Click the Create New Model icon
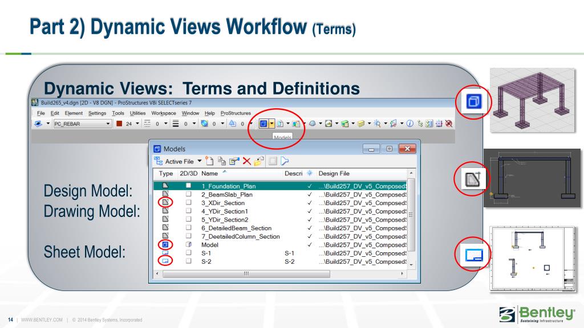The height and width of the screenshot is (328, 584). [x=210, y=161]
